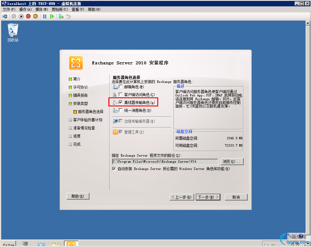Toggle 自动安装 Windows Server 角色和功能 checkbox

(114, 169)
